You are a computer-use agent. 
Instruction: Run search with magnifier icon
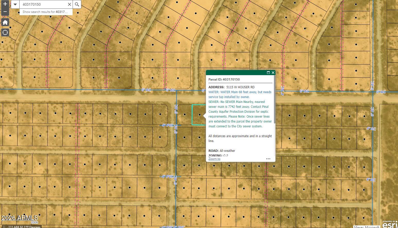click(77, 4)
